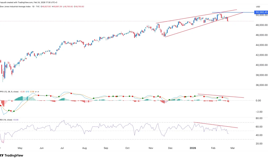Click the TVC exchange label in the legend
Viewport: 268px width, 160px height.
point(38,6)
